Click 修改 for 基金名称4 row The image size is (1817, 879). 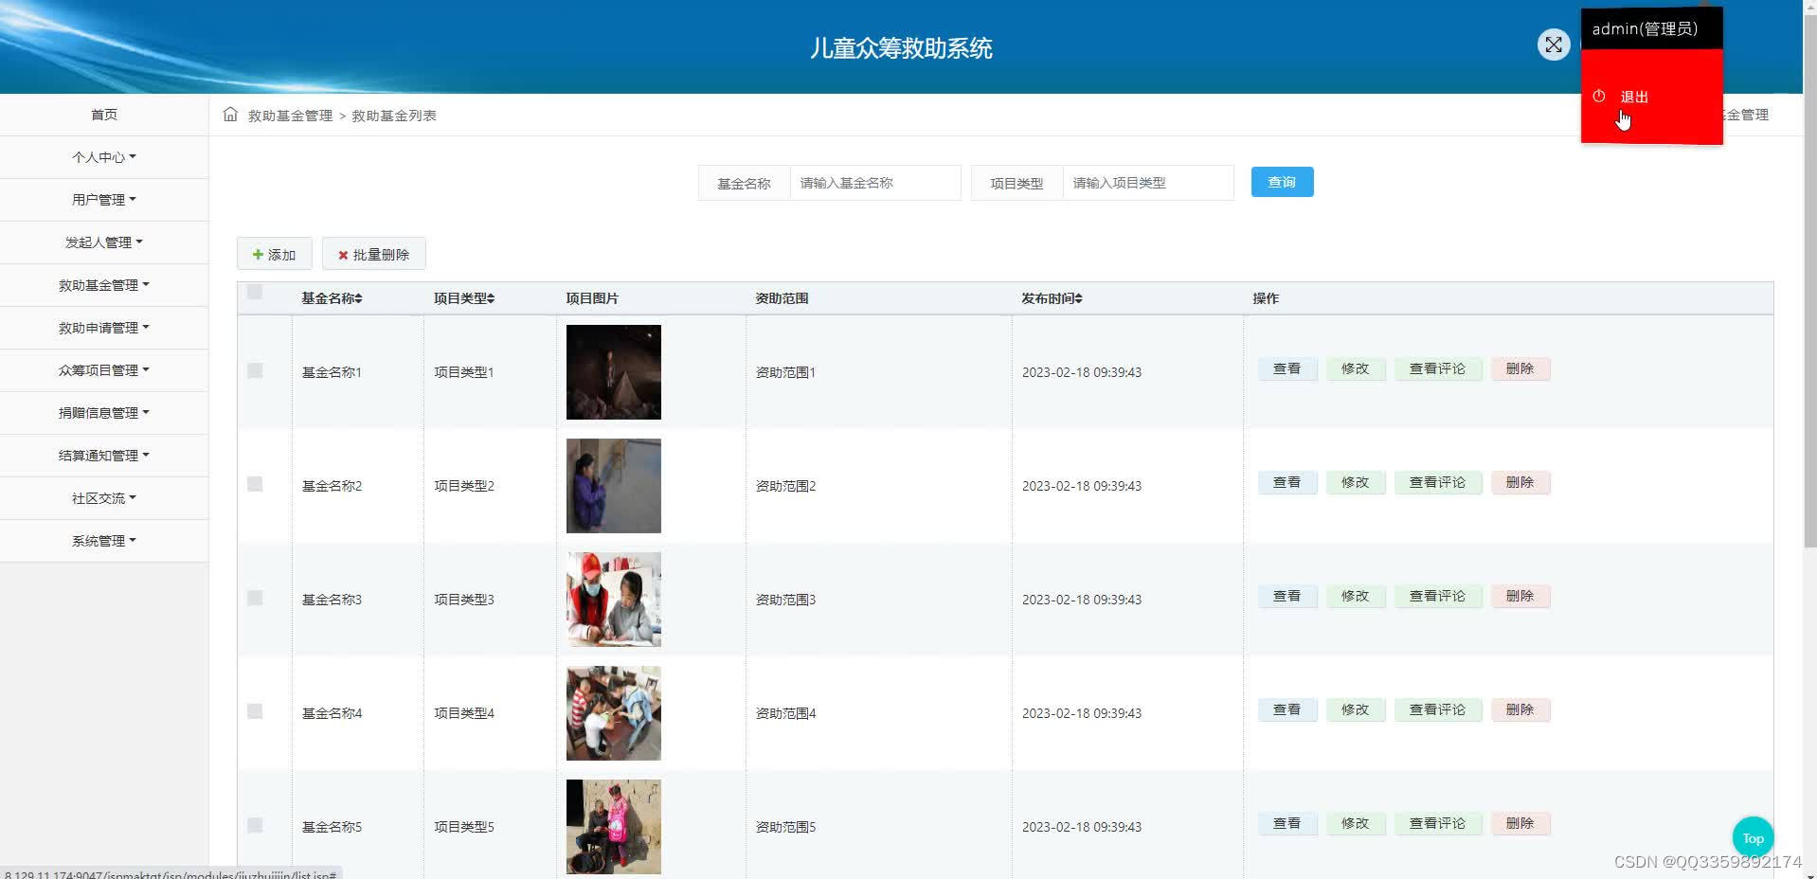point(1356,709)
